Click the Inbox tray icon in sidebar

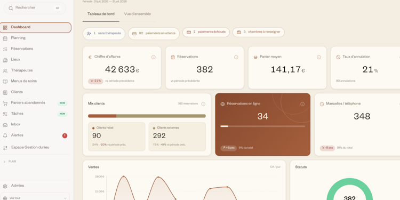tap(5, 125)
